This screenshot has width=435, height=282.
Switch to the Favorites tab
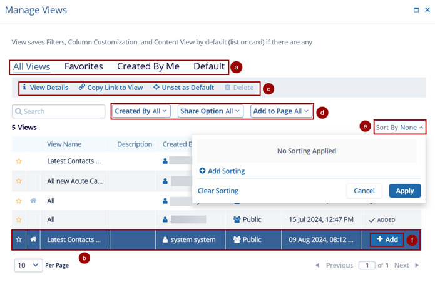tap(83, 66)
